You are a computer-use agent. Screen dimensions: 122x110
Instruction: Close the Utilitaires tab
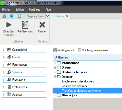tap(67, 16)
